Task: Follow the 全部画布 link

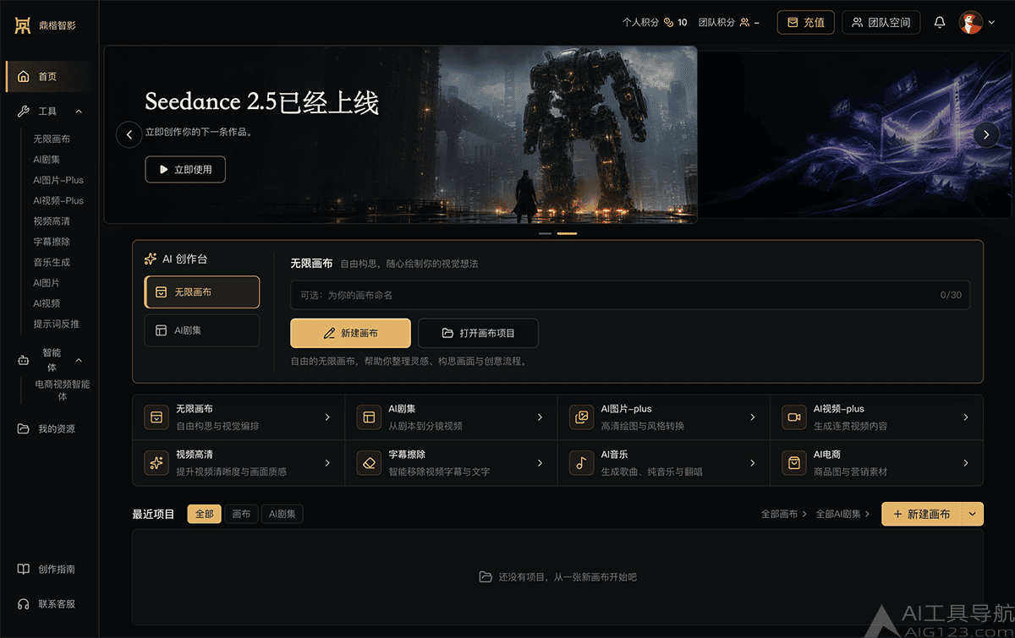Action: 784,514
